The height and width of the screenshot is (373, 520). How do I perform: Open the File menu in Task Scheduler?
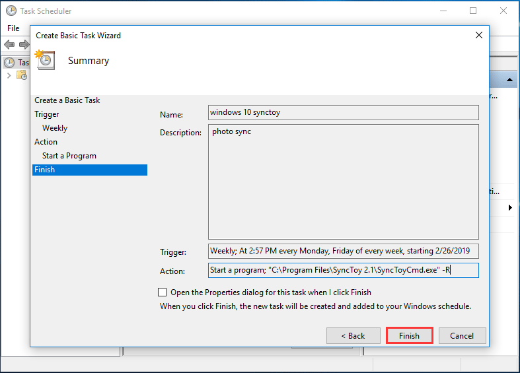(13, 28)
